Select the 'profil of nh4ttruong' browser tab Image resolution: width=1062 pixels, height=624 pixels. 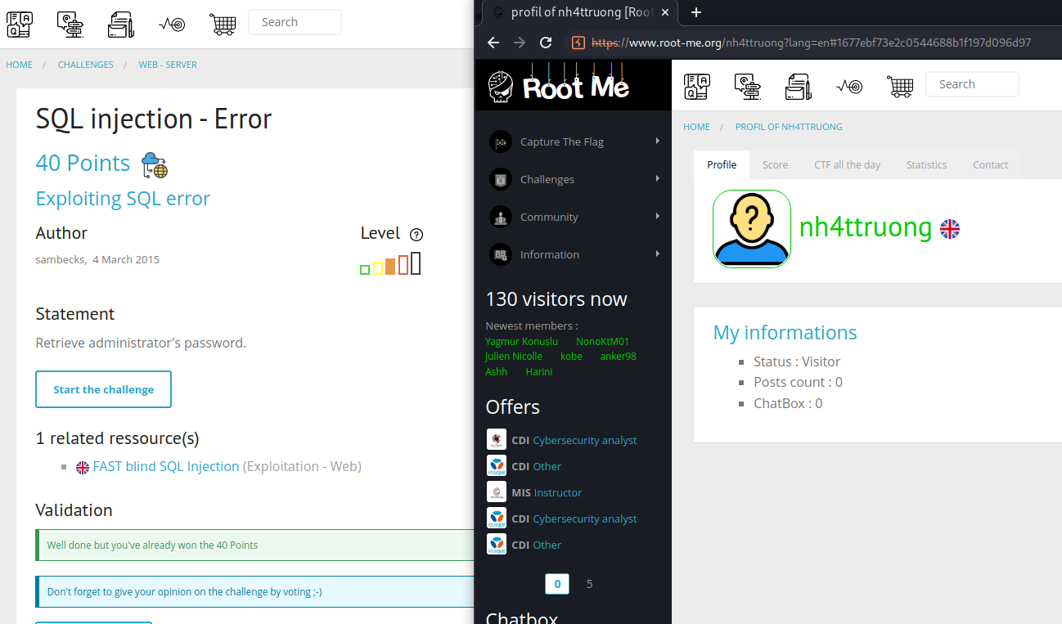click(x=580, y=12)
